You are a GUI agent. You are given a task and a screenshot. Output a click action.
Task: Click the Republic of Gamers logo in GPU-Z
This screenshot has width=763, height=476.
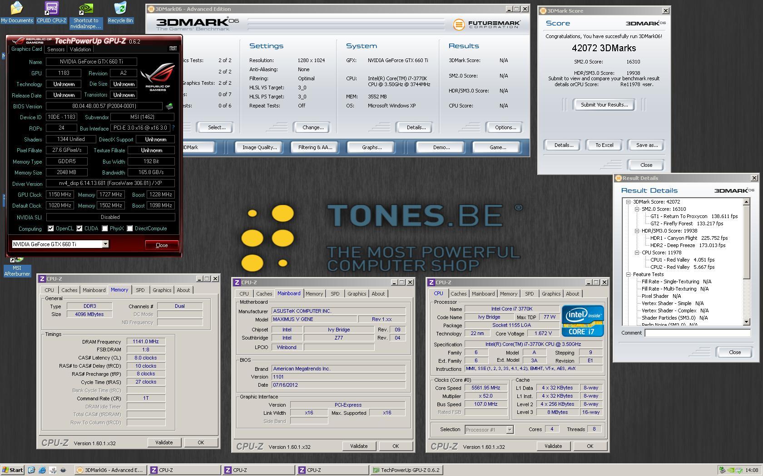click(157, 77)
